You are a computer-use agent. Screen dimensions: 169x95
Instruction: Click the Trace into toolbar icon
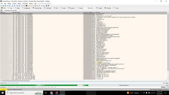pos(17,6)
